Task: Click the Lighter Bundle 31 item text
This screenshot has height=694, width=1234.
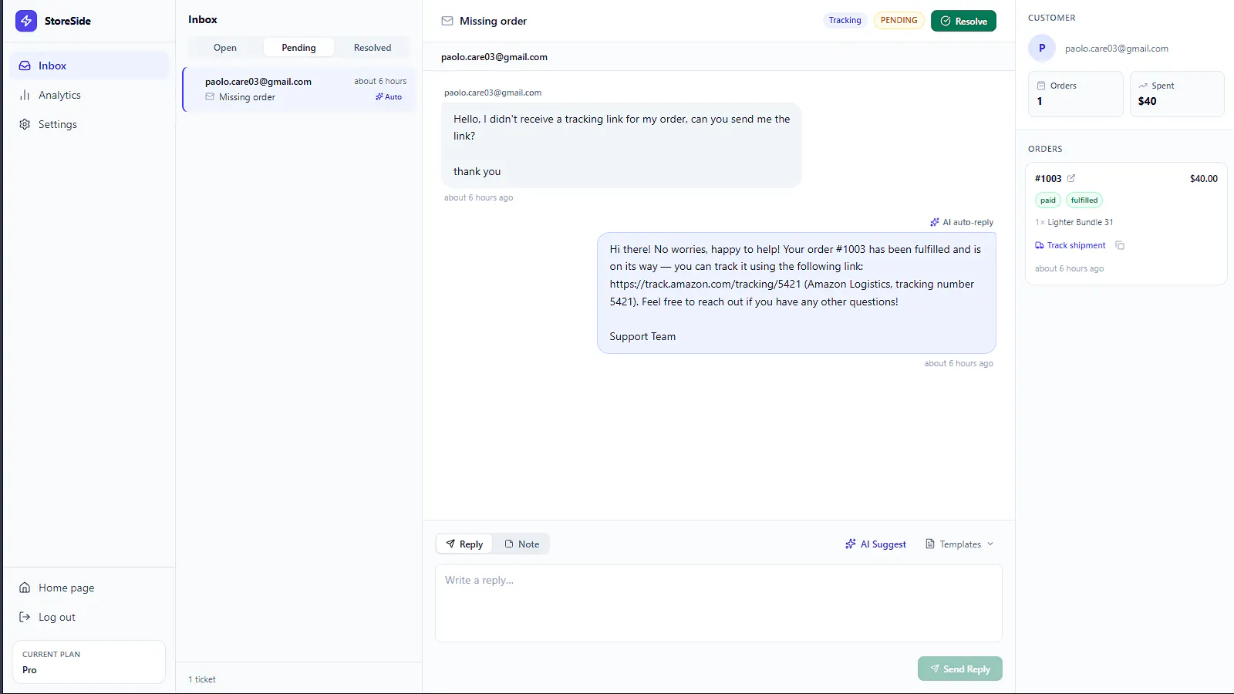Action: point(1080,222)
